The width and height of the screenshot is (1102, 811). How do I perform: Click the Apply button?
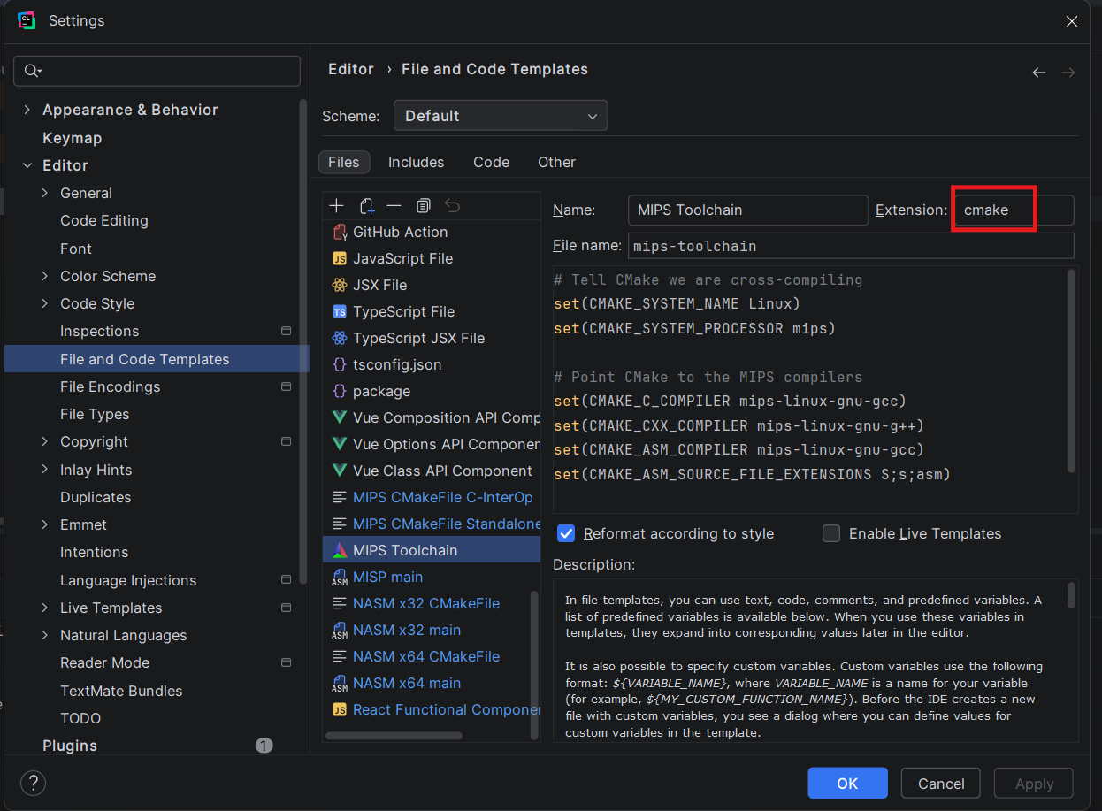(x=1034, y=784)
